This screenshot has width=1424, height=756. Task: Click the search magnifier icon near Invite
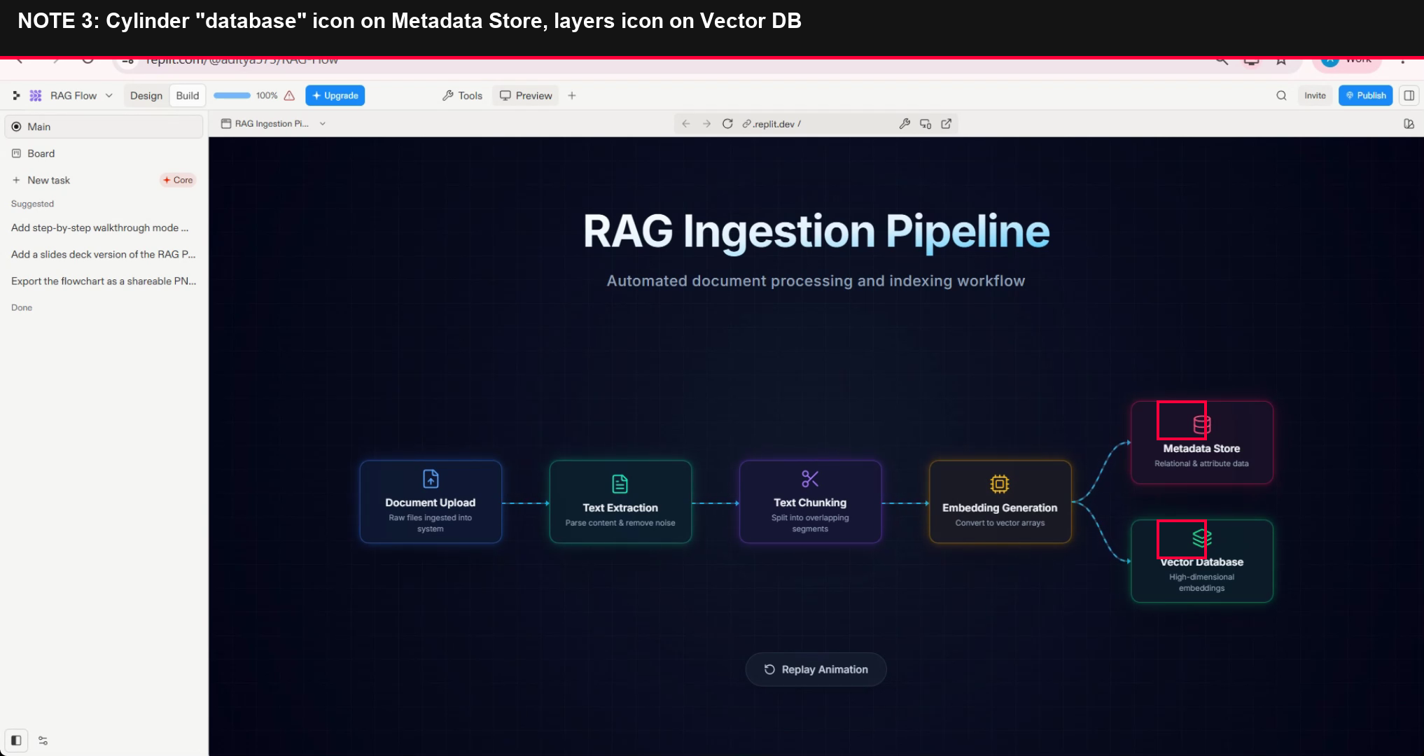click(x=1281, y=96)
